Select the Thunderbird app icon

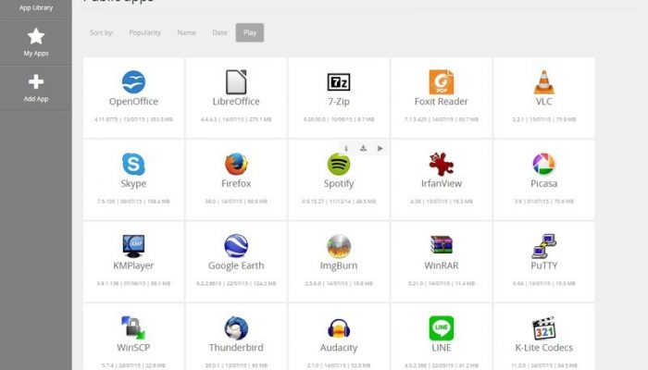236,327
